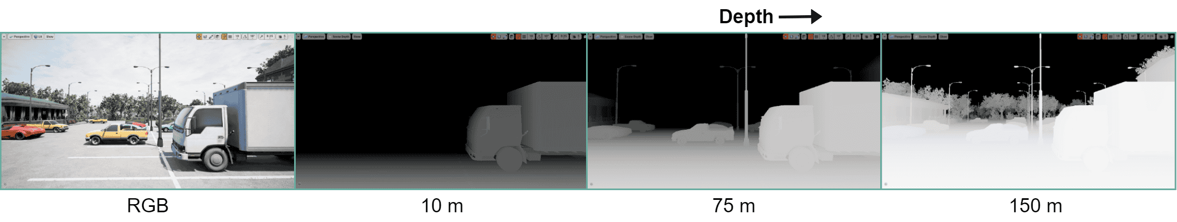This screenshot has width=1177, height=222.
Task: Select the translate tool in the 75 m viewport
Action: click(x=786, y=37)
